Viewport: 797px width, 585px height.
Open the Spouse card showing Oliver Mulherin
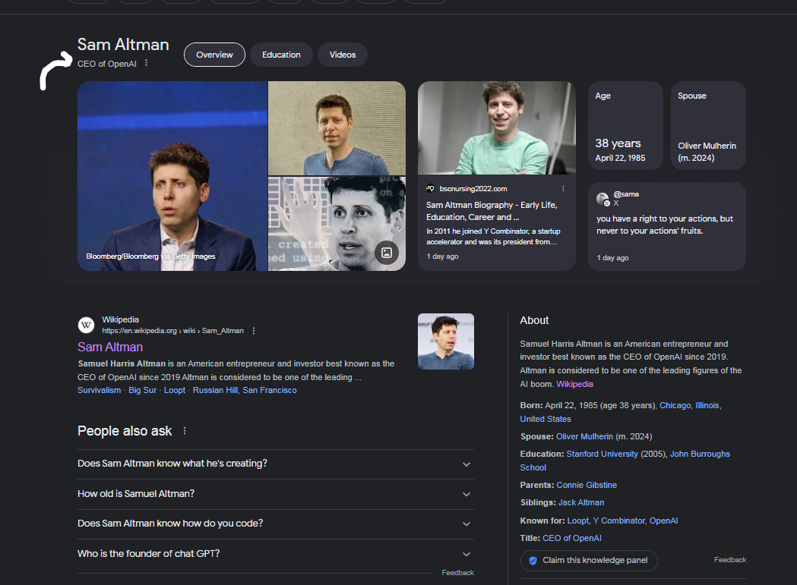pyautogui.click(x=708, y=125)
